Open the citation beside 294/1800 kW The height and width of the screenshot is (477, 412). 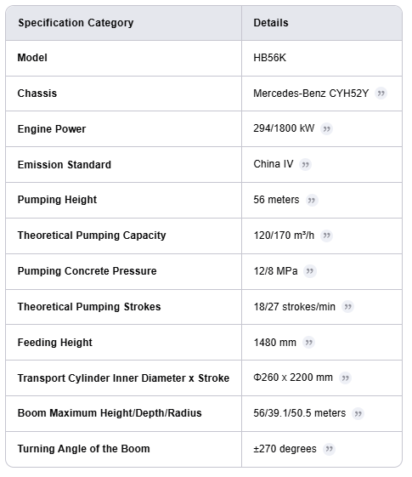click(326, 129)
